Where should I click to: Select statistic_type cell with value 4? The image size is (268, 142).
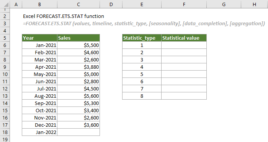click(142, 67)
